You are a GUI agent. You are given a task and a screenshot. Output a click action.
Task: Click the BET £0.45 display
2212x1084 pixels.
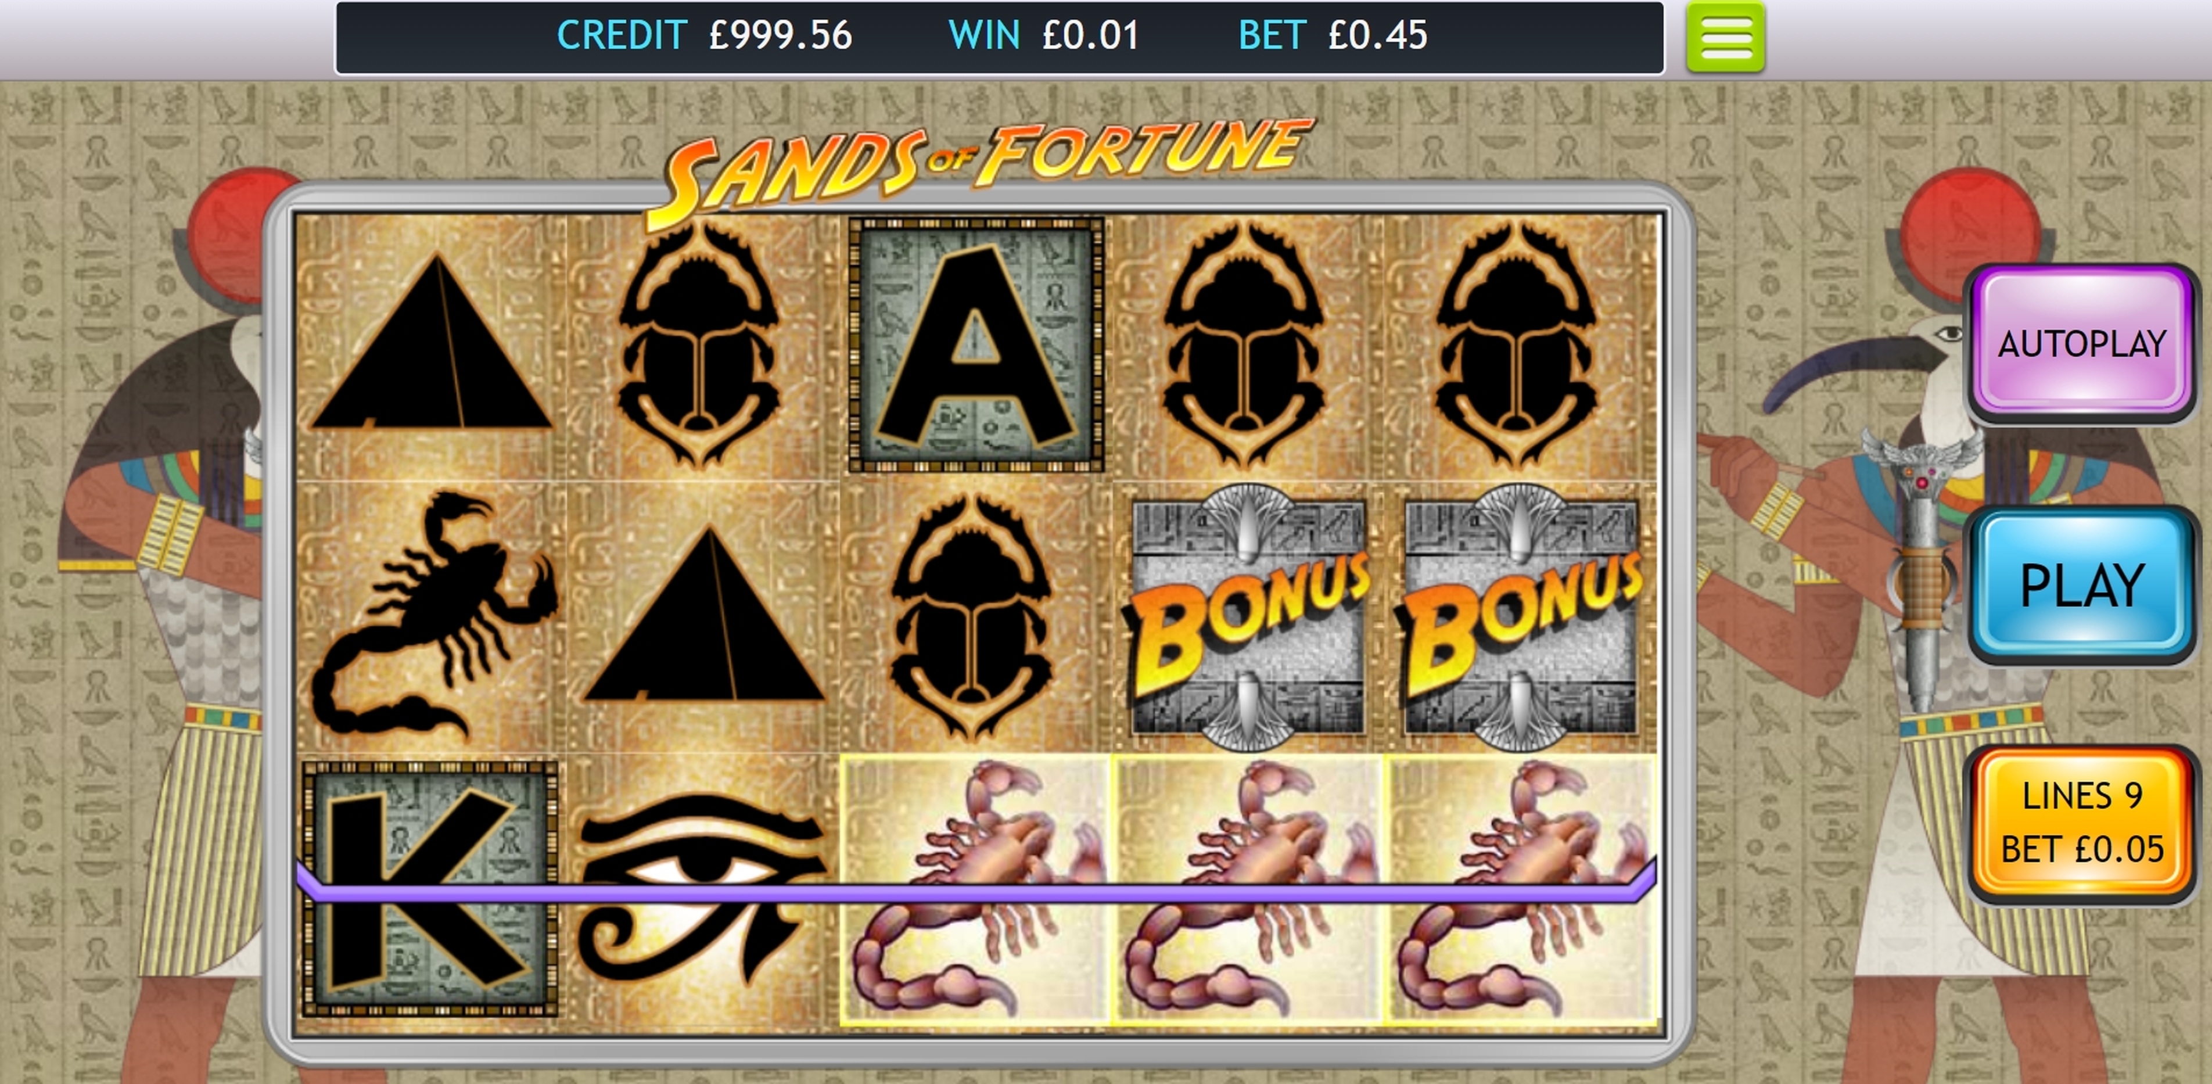(x=1333, y=36)
